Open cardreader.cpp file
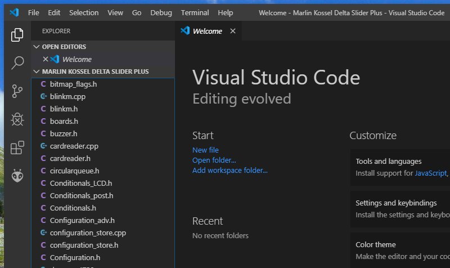The height and width of the screenshot is (268, 450). click(x=103, y=146)
